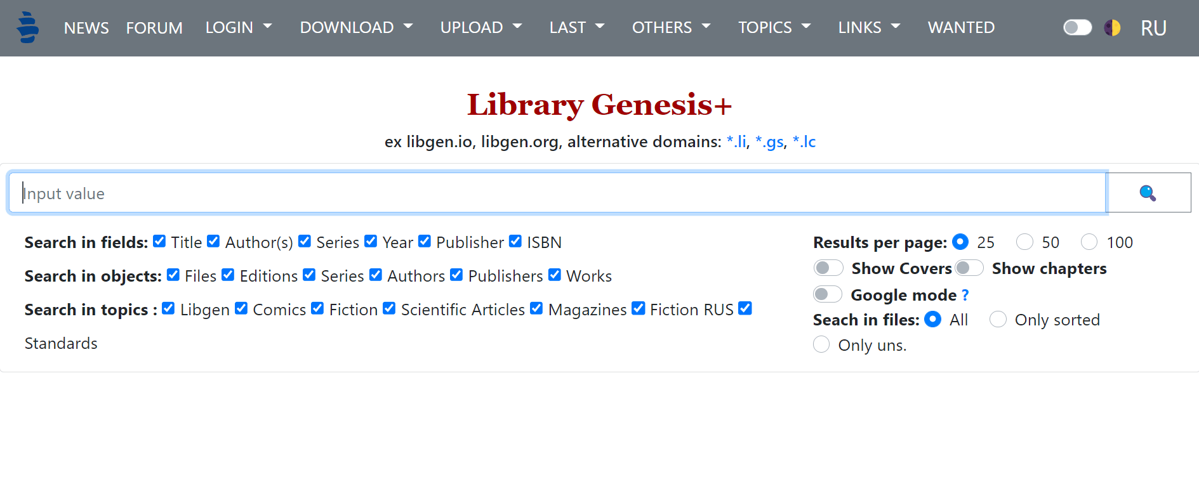Visit the *.gs alternative domain link

pyautogui.click(x=769, y=142)
